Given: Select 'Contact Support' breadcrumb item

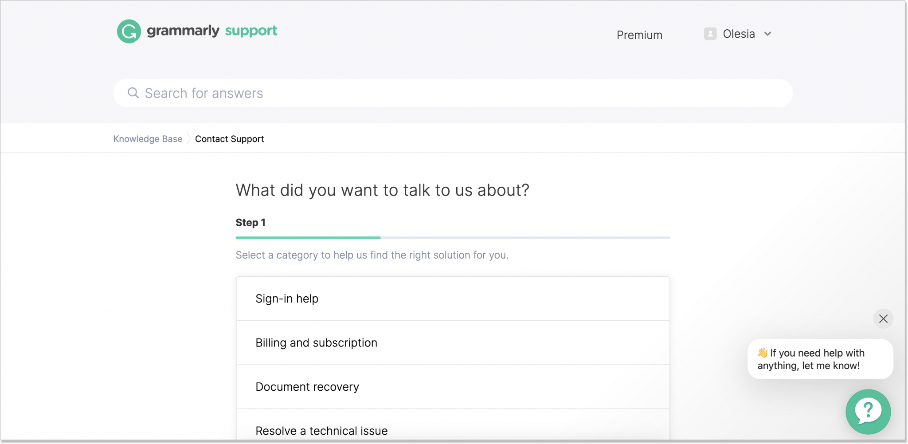Looking at the screenshot, I should point(229,138).
